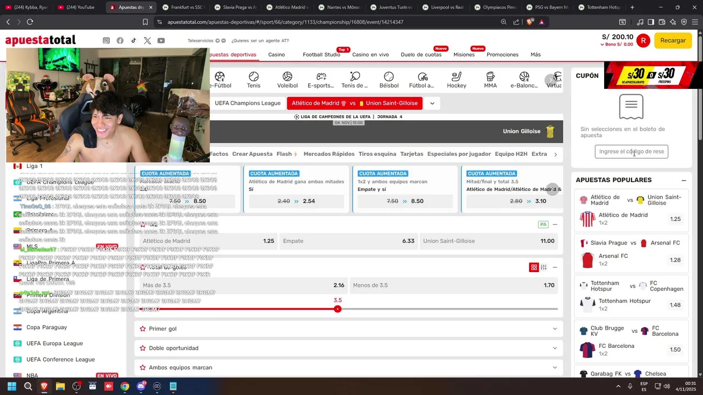Select Más de 3.5 at 2.16
The height and width of the screenshot is (395, 703).
[x=243, y=285]
